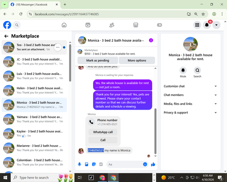Viewport: 227px width, 182px height.
Task: Open the Friends icon in top navigation
Action: click(112, 25)
